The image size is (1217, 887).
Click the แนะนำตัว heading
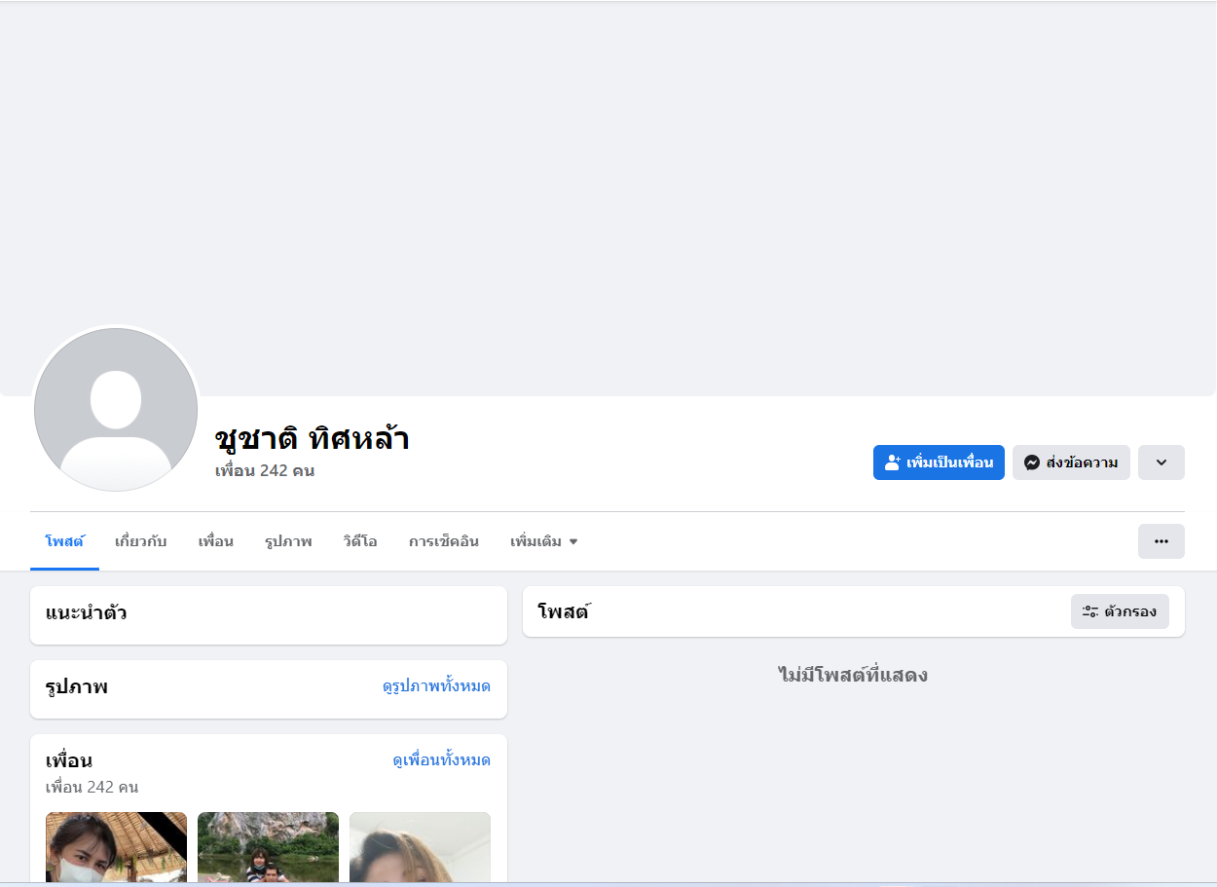pos(86,613)
